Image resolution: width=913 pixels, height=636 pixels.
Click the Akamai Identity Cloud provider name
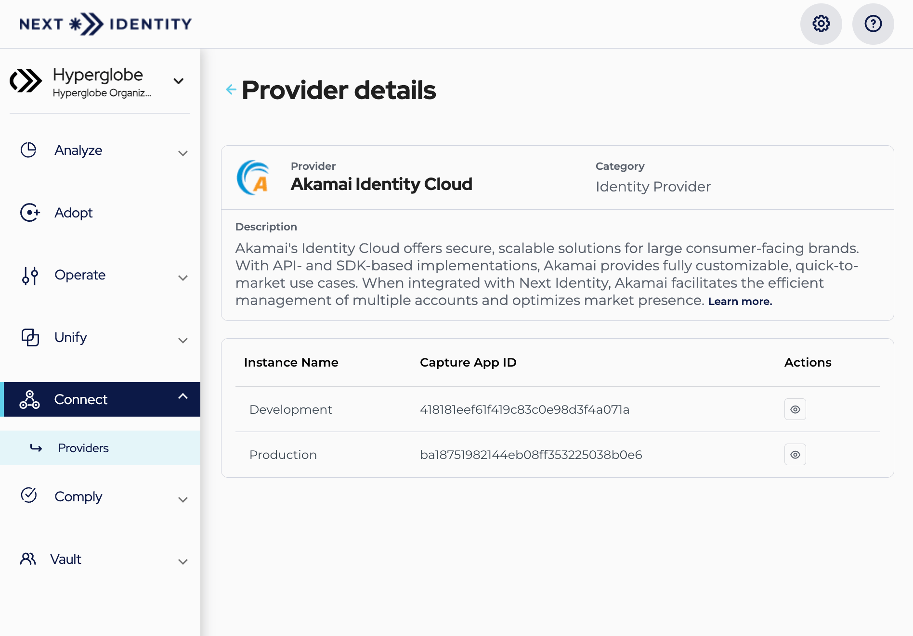(381, 184)
